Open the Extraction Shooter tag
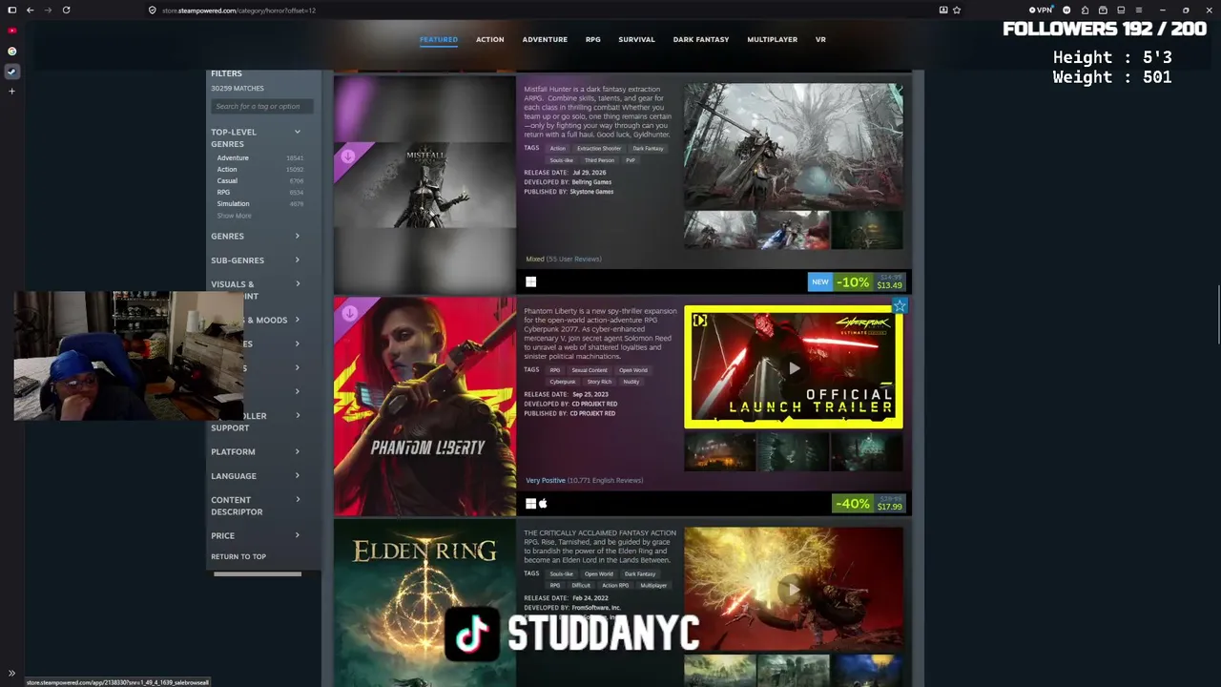This screenshot has height=687, width=1221. point(599,148)
